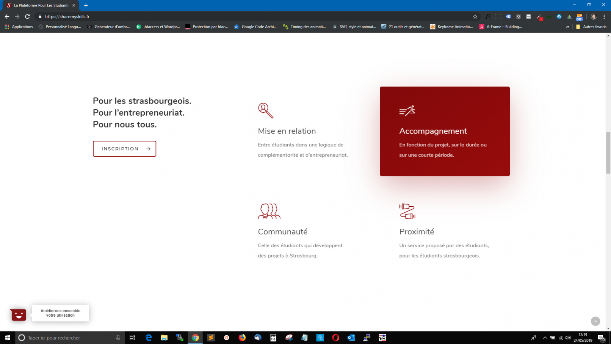This screenshot has width=611, height=344.
Task: Select the Accompagnement red card
Action: (x=444, y=131)
